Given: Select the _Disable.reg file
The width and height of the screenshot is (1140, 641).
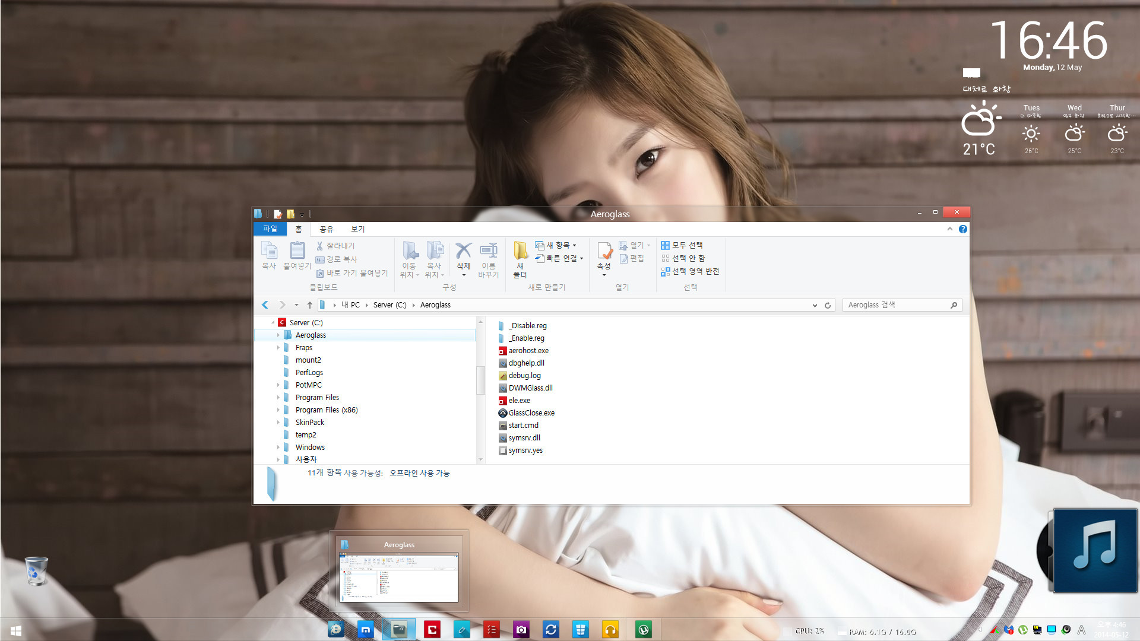Looking at the screenshot, I should tap(522, 326).
